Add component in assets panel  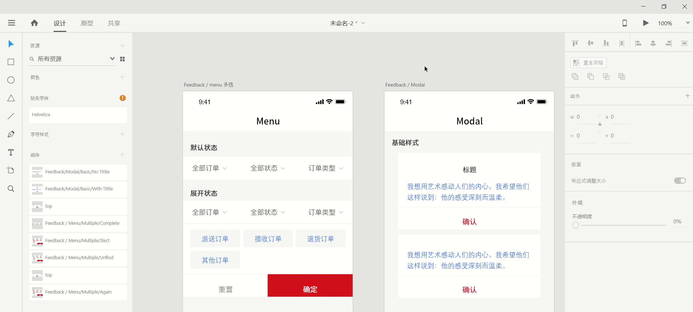click(x=122, y=155)
